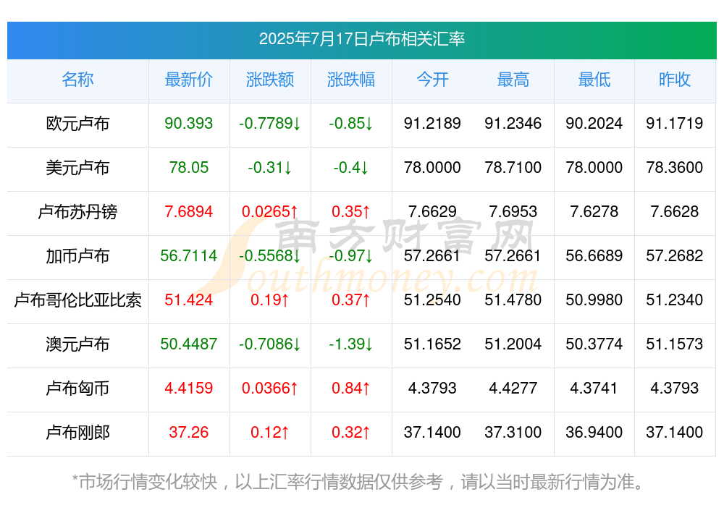
Task: Click the 澳元卢布 row name
Action: point(77,344)
